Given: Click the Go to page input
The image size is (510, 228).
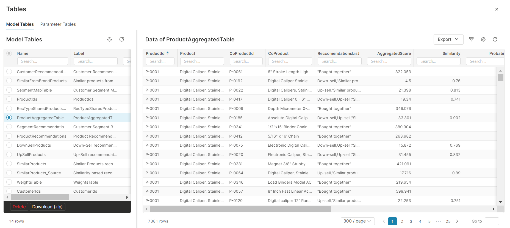Looking at the screenshot, I should 492,221.
